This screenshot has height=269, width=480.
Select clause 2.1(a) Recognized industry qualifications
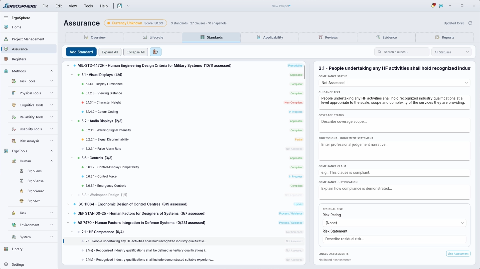pos(184,250)
